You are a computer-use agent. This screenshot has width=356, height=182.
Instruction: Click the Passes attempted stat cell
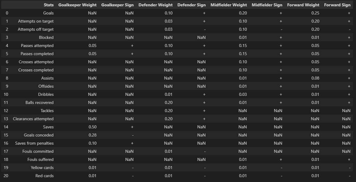[x=37, y=45]
